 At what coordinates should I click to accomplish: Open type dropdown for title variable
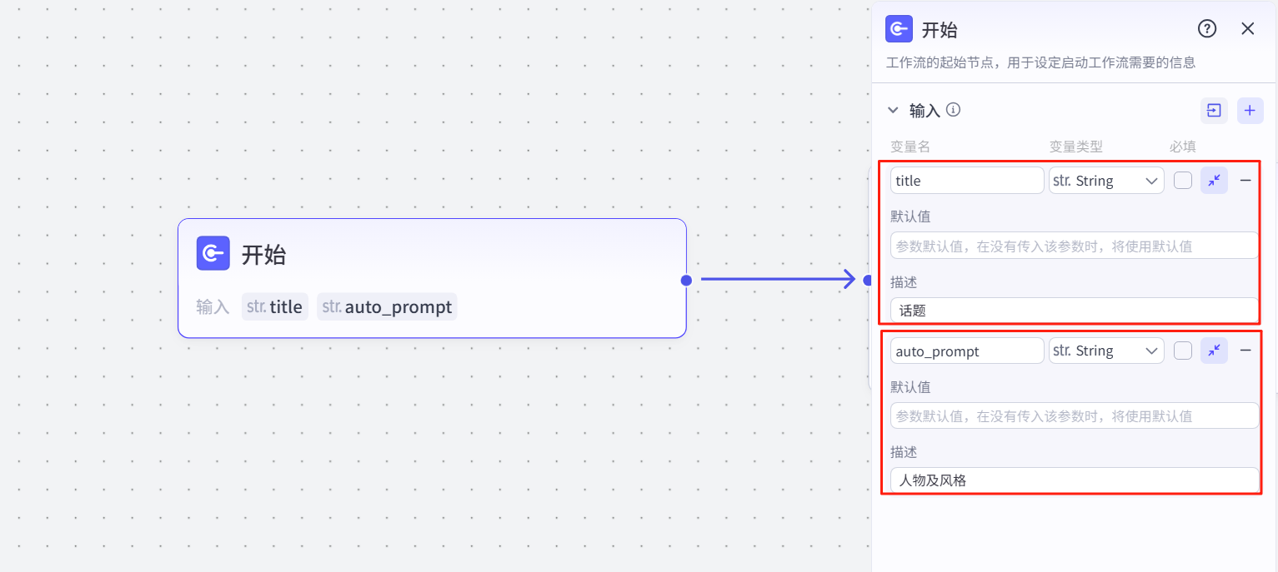[1106, 181]
